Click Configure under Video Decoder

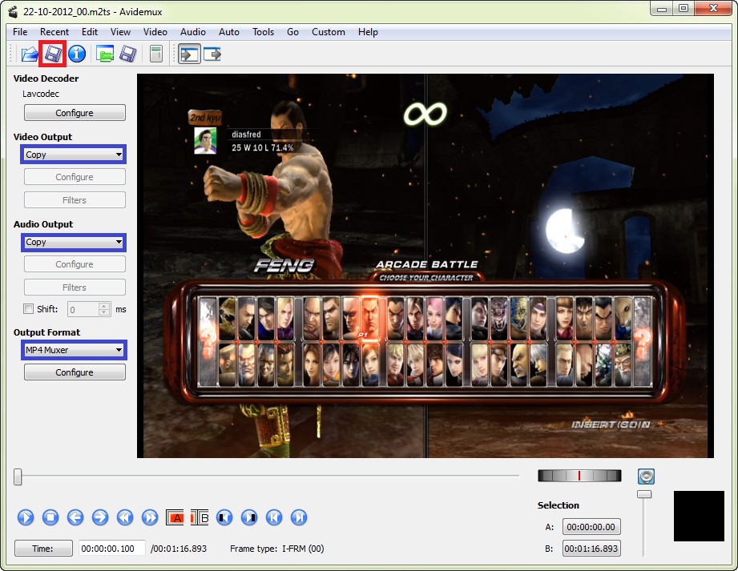coord(75,113)
